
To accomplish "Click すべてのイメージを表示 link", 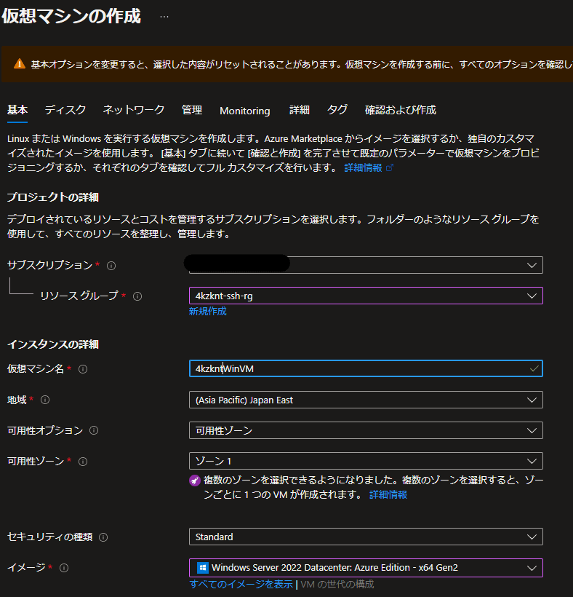I will pos(241,584).
